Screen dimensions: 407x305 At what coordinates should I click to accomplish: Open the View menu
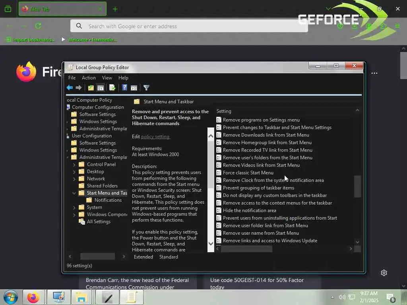click(x=107, y=78)
